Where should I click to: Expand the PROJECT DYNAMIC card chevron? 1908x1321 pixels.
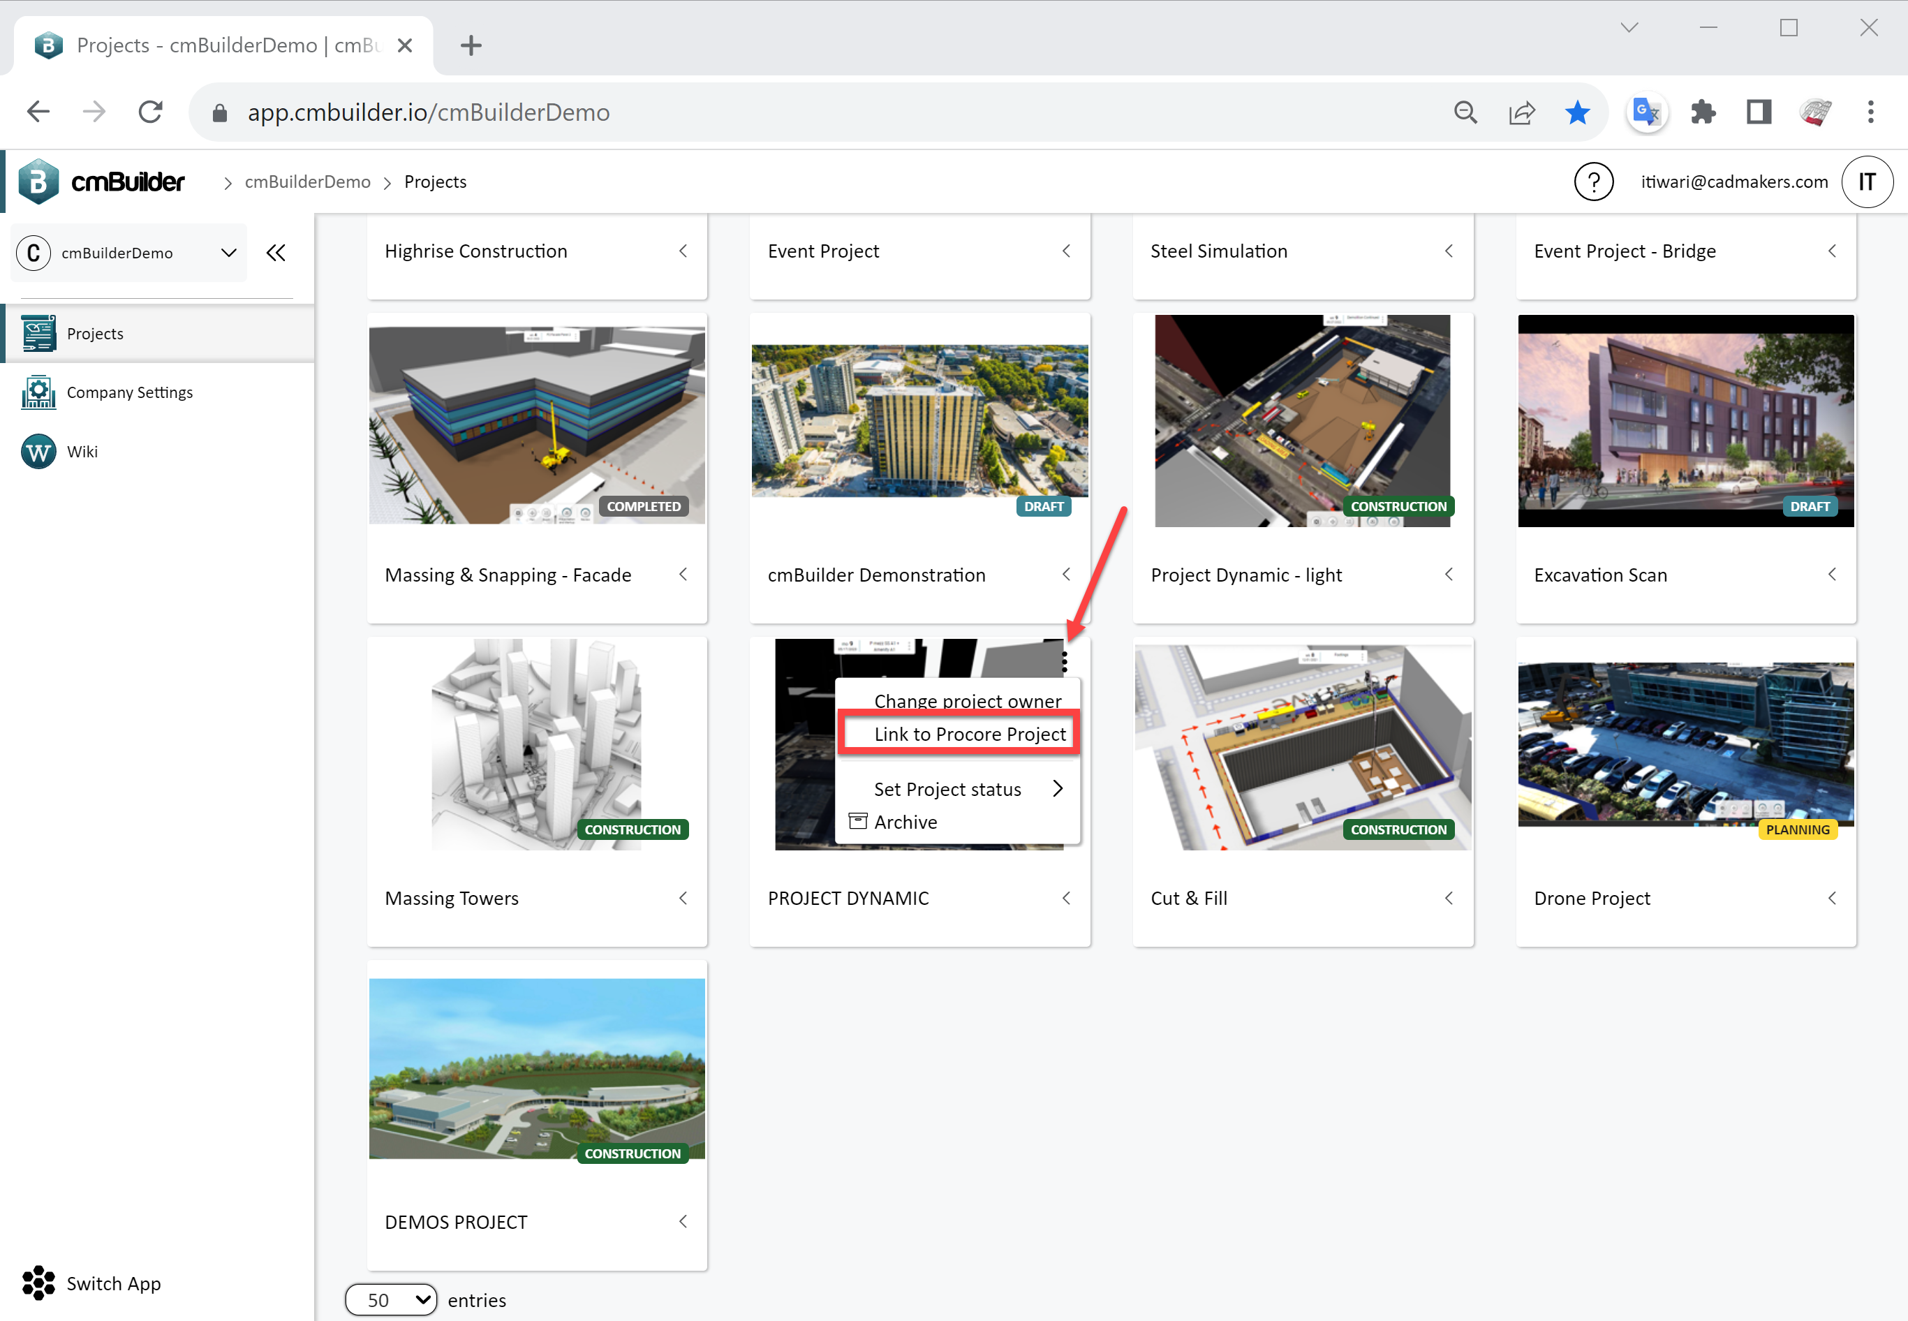pyautogui.click(x=1067, y=898)
